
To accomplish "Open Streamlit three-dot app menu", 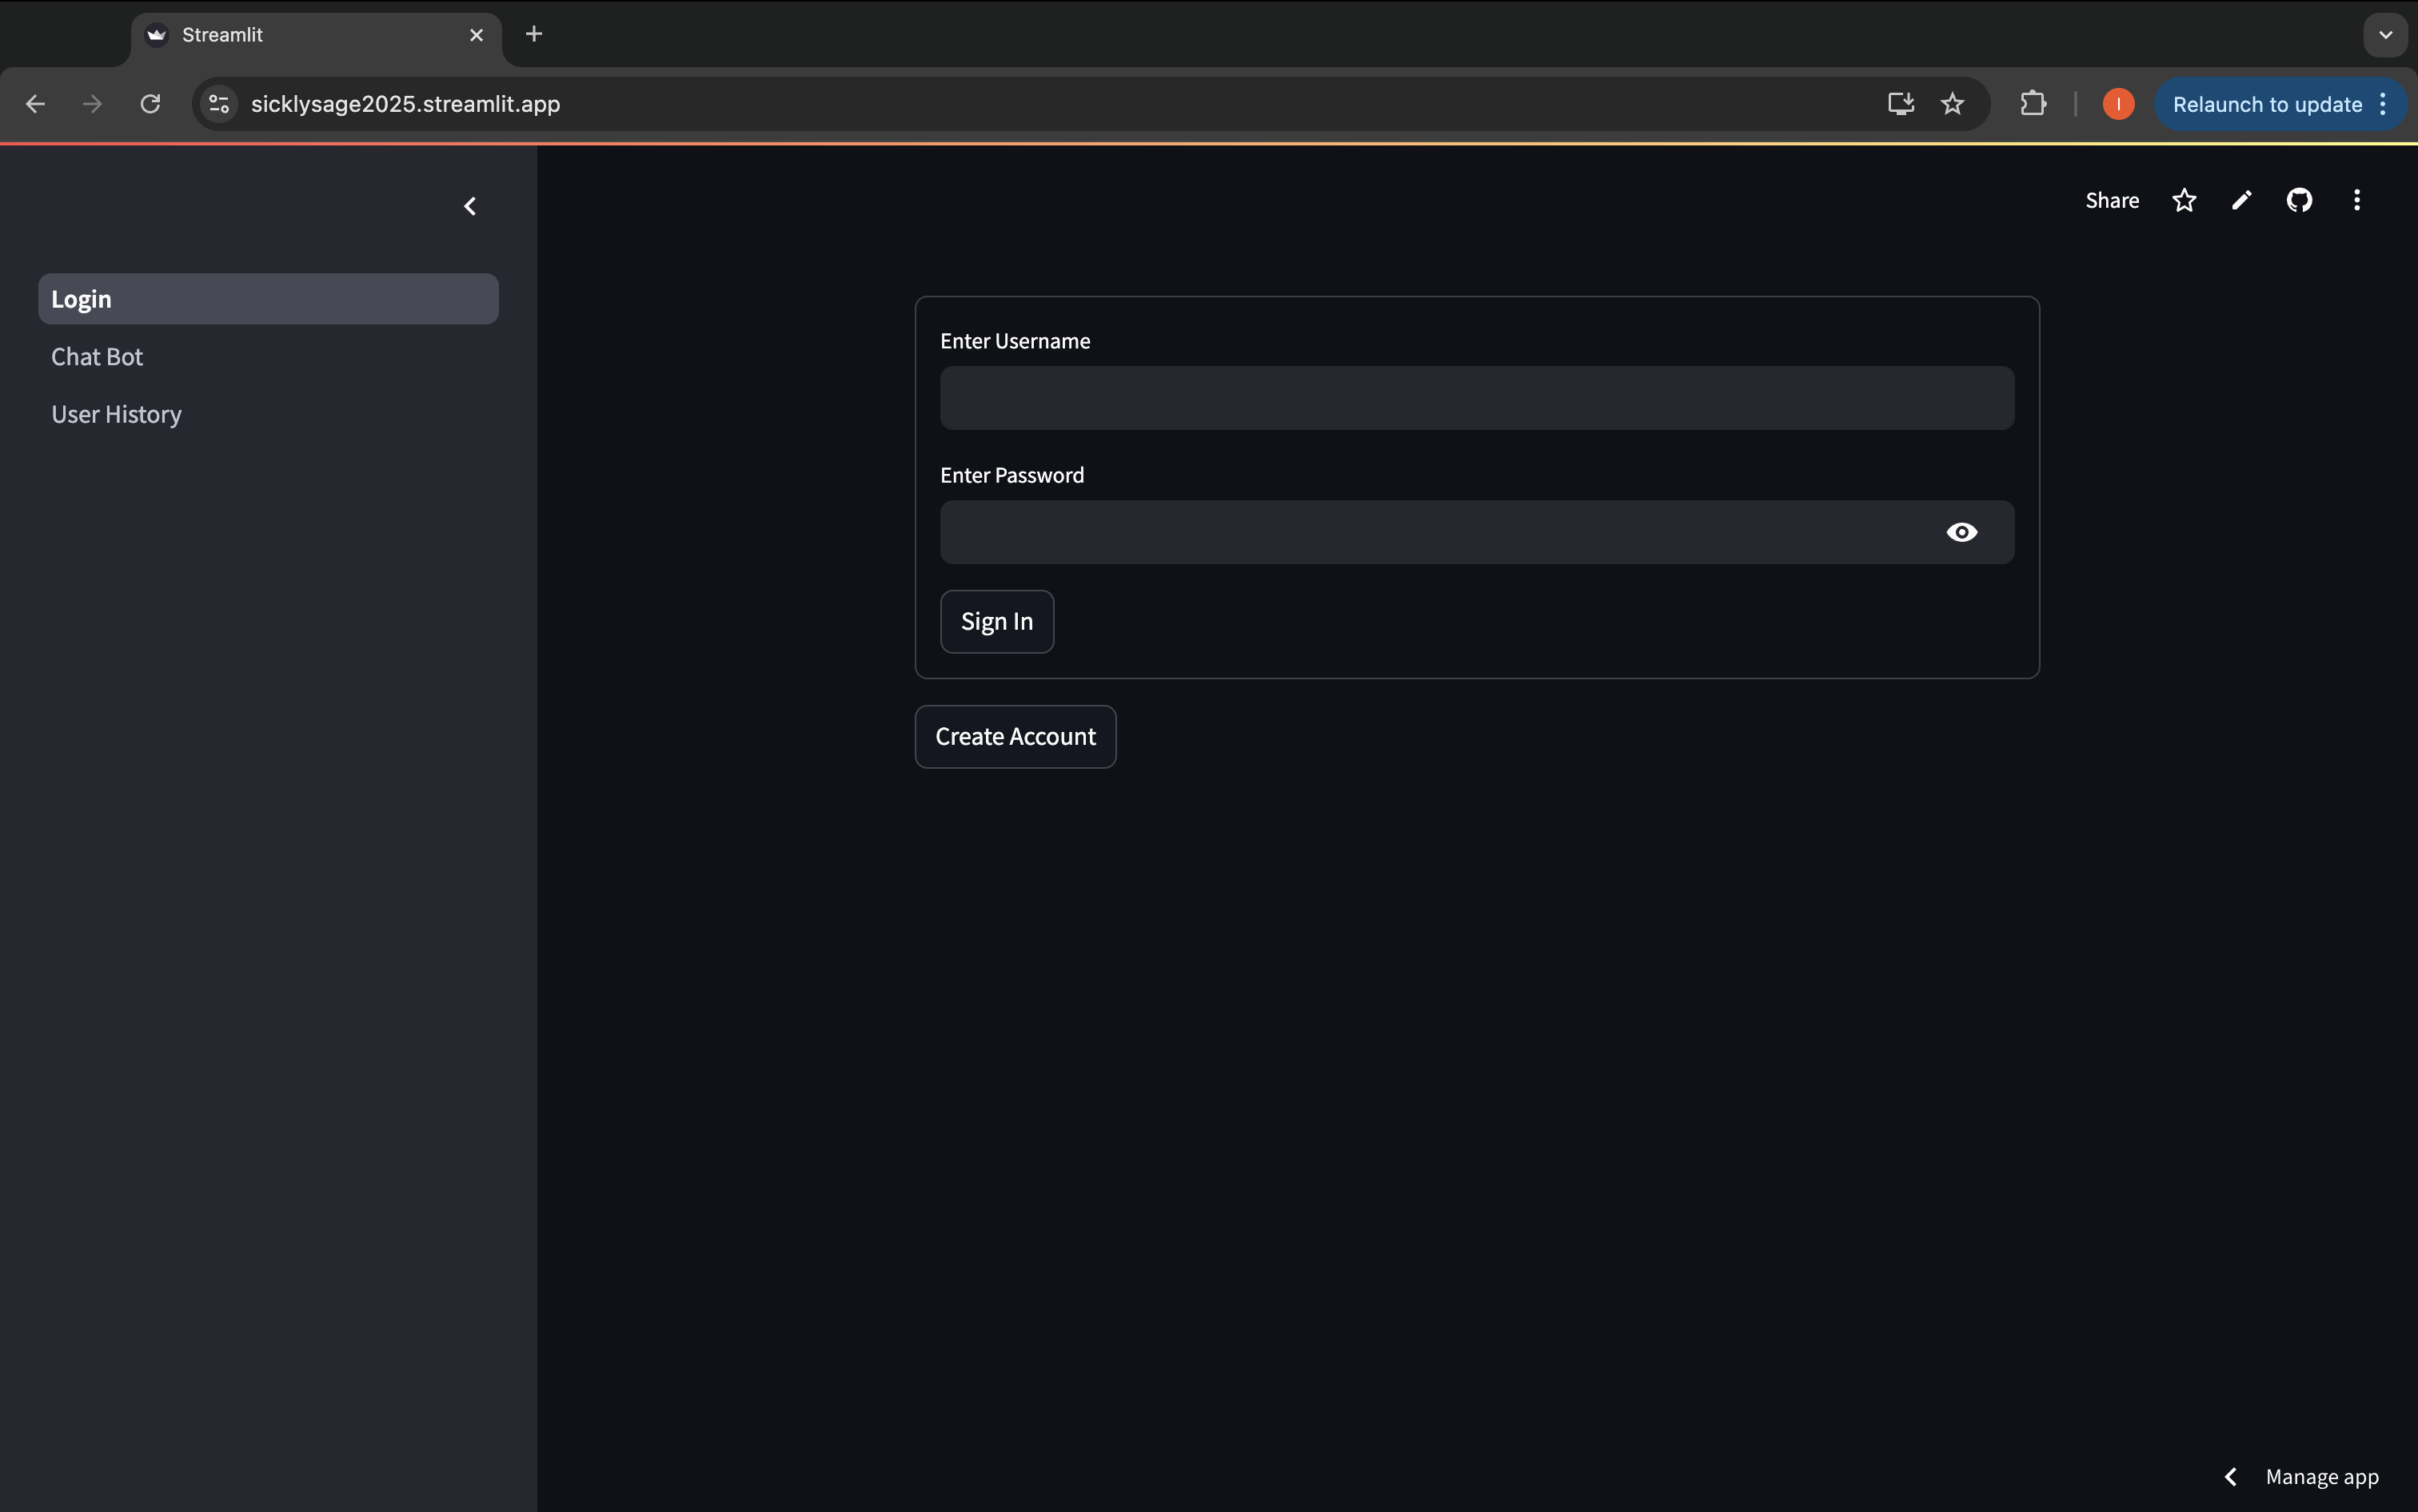I will [x=2356, y=200].
